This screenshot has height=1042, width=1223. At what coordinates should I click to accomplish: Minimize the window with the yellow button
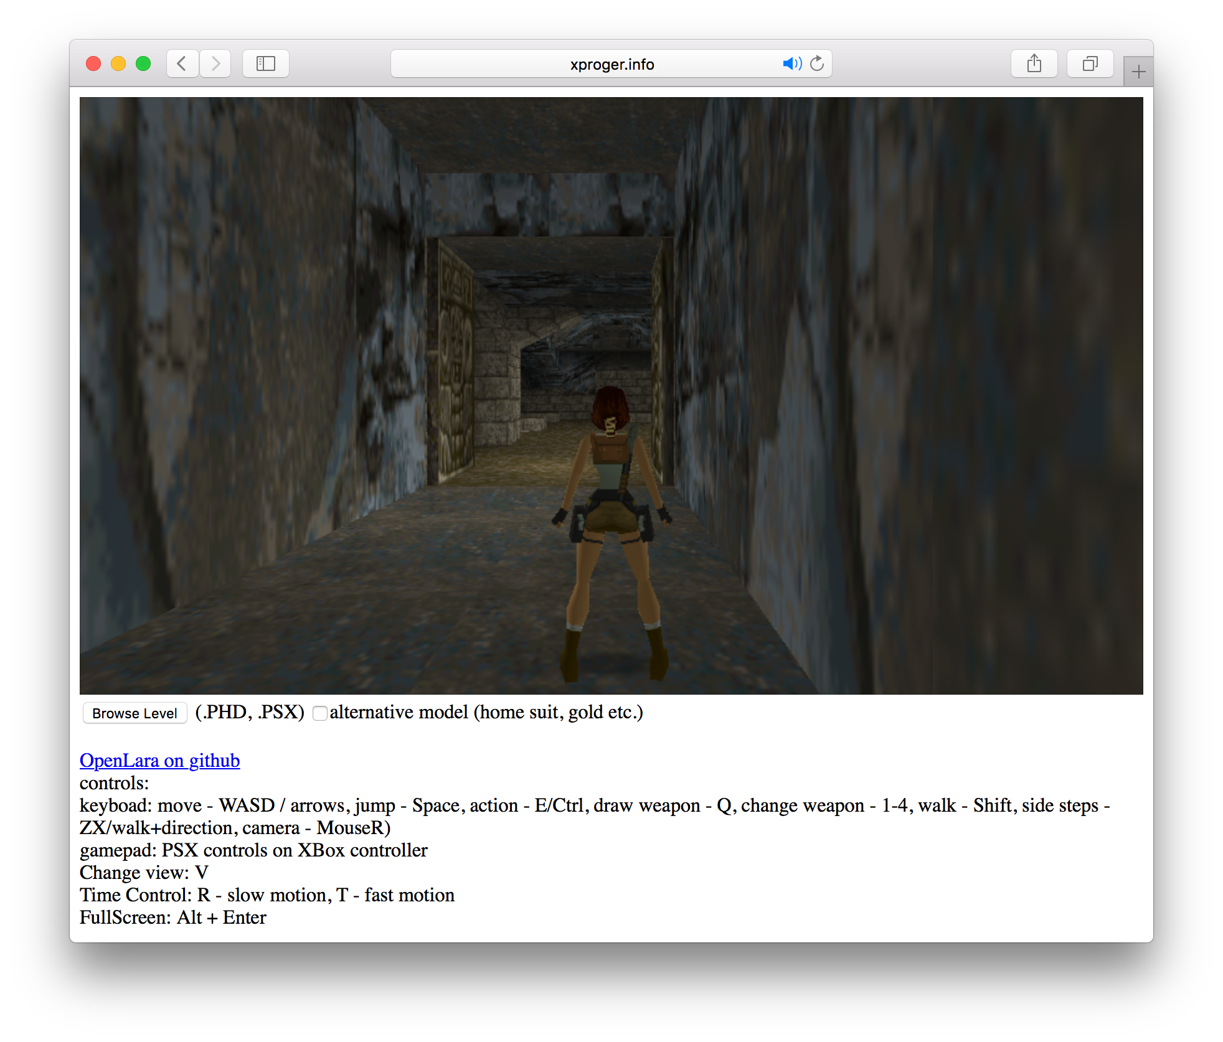pyautogui.click(x=118, y=63)
